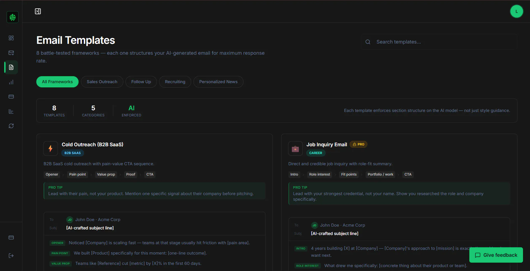Click the INTRO label in Job Inquiry preview
The width and height of the screenshot is (530, 271).
tap(301, 249)
